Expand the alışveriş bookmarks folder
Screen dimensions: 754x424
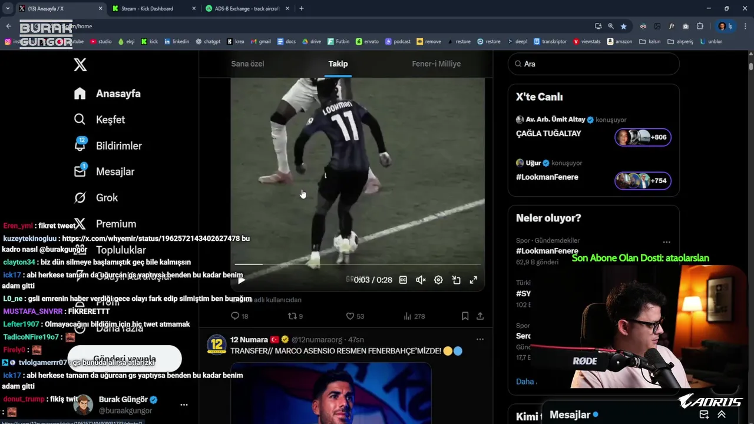coord(680,42)
